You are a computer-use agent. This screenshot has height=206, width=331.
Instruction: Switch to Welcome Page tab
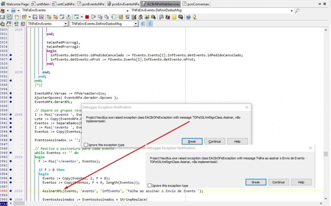click(15, 4)
